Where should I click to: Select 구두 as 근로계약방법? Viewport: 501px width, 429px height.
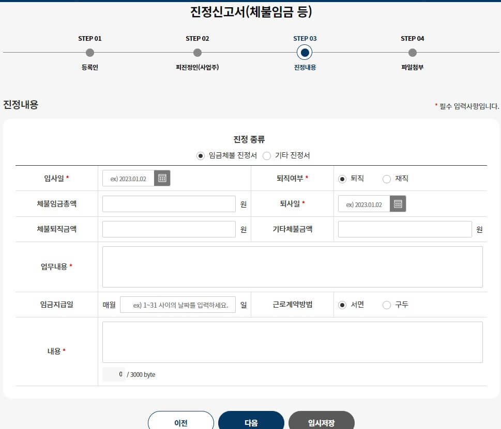386,305
